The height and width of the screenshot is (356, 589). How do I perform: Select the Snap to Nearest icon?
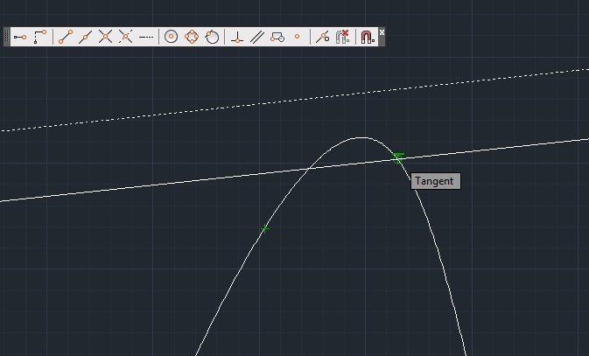pyautogui.click(x=322, y=37)
